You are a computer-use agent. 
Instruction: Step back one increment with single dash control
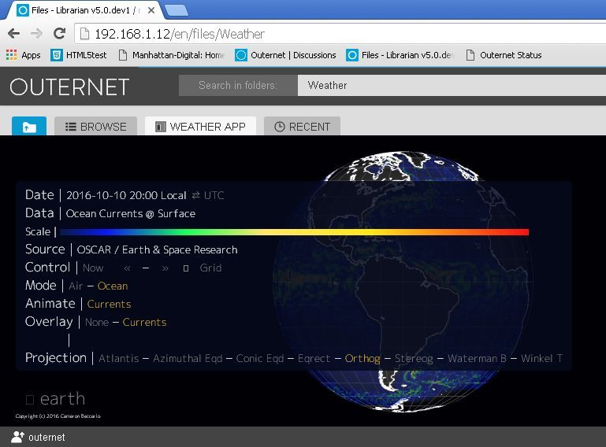pyautogui.click(x=146, y=268)
